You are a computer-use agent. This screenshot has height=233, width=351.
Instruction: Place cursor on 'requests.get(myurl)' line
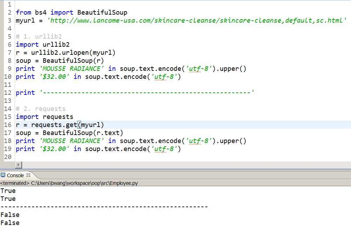click(x=60, y=125)
